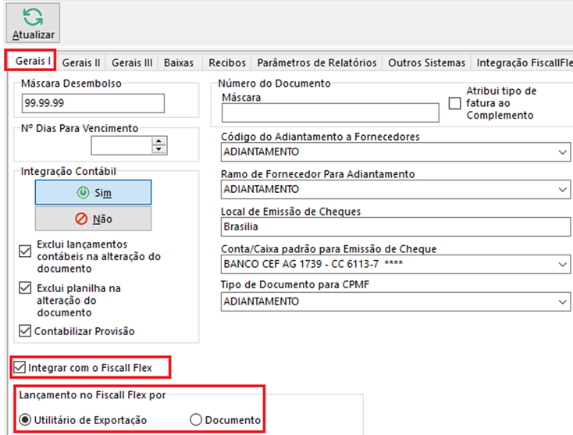Click the Não button for Integração Contábil
The image size is (573, 435).
coord(93,219)
